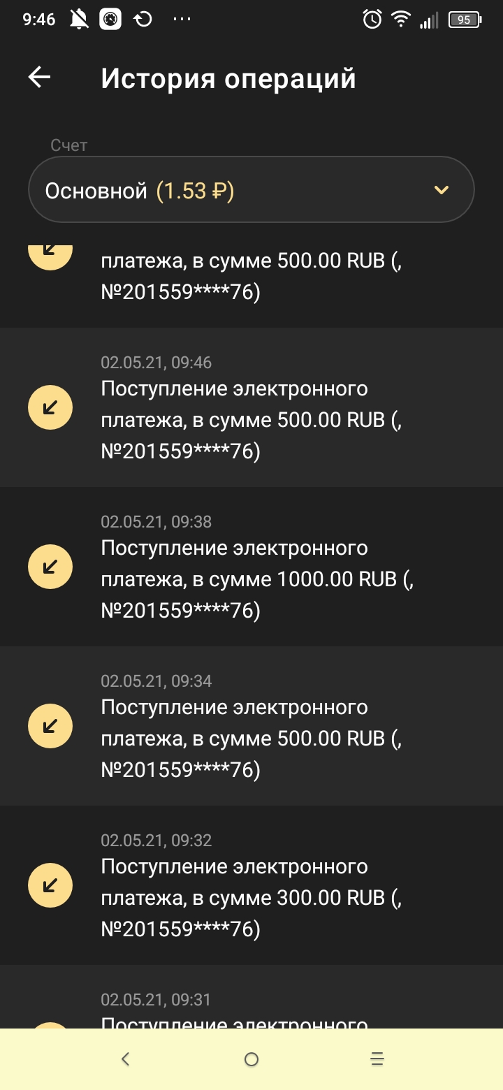Open the 300.00 RUB payment details
Image resolution: width=503 pixels, height=1090 pixels.
(251, 898)
